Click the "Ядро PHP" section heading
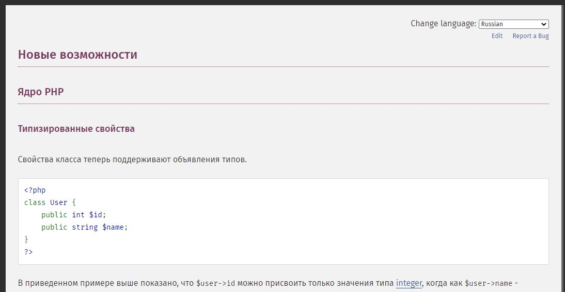Viewport: 565px width, 292px height. (x=41, y=92)
